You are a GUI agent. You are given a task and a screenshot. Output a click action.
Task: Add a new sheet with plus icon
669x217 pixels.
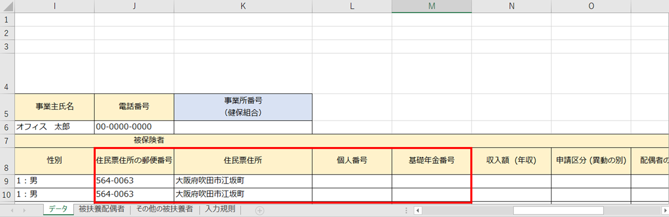[259, 210]
